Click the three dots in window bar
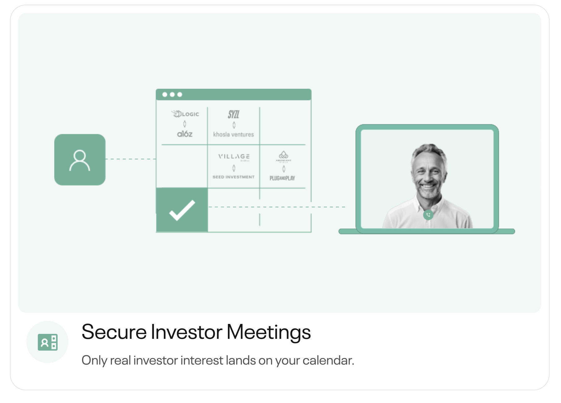Image resolution: width=561 pixels, height=403 pixels. point(172,95)
